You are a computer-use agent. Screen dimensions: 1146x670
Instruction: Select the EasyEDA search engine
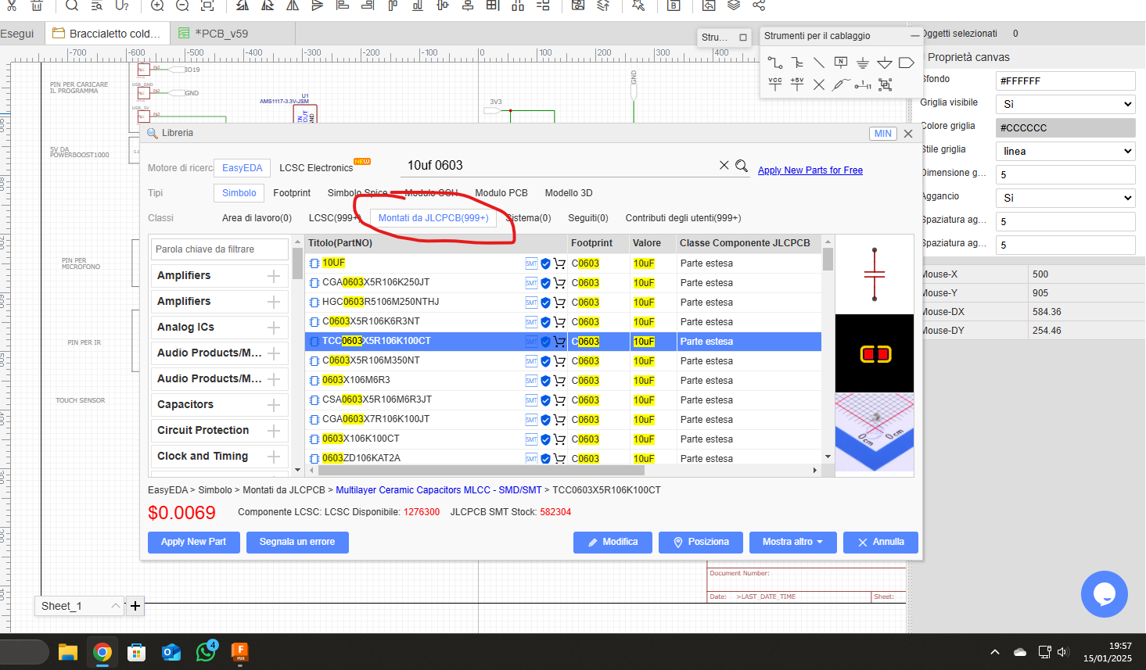(242, 168)
